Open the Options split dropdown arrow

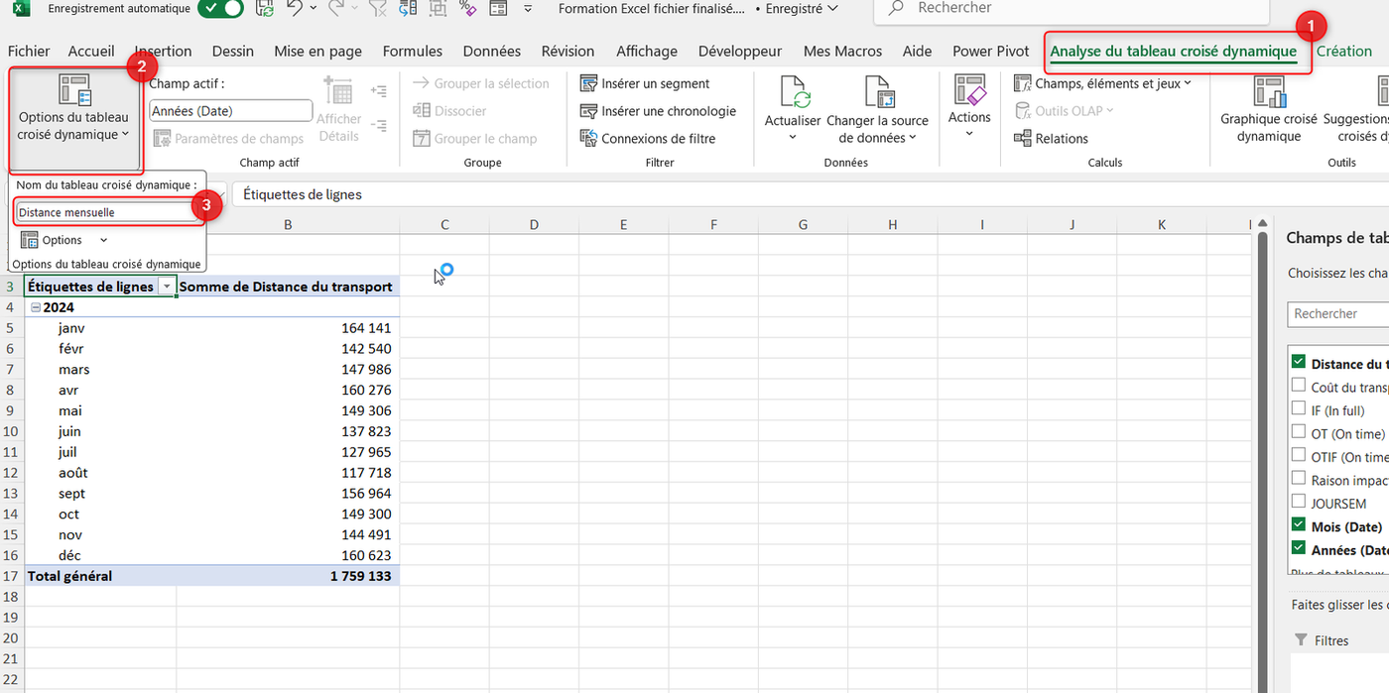103,240
